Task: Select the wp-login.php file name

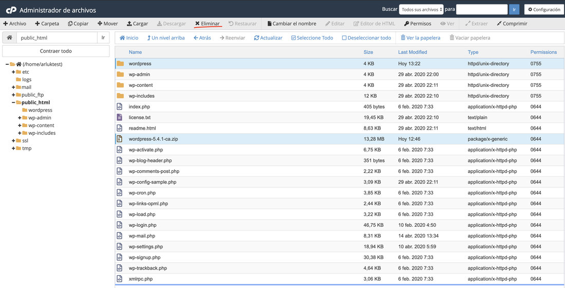Action: point(142,225)
